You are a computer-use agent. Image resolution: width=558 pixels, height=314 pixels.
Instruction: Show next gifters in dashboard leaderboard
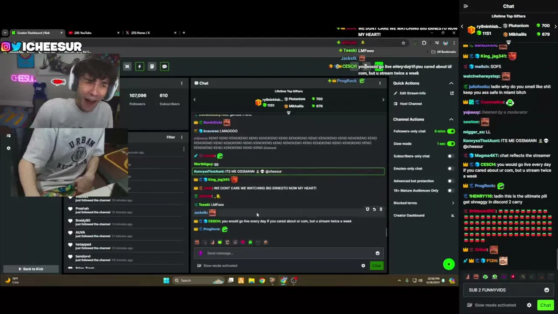point(383,100)
